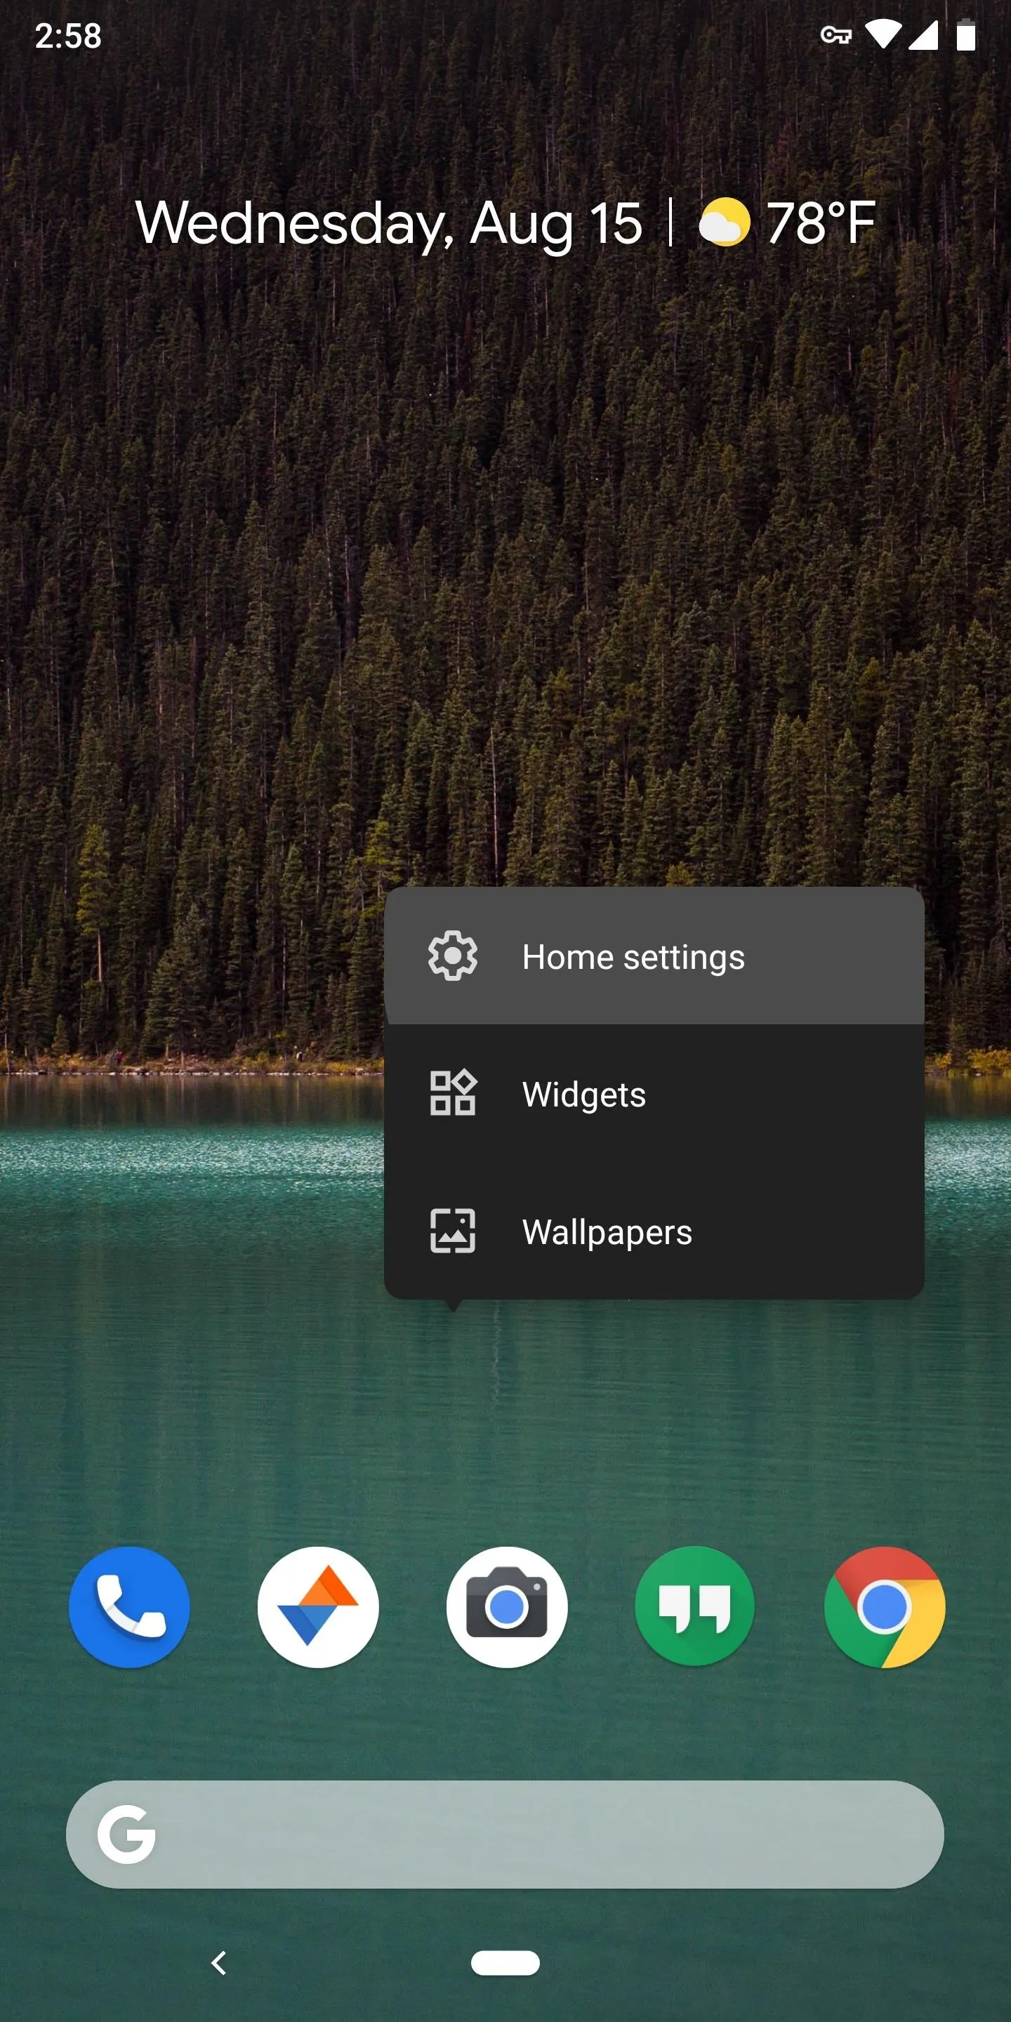Tap the cellular signal status icon

(x=923, y=35)
